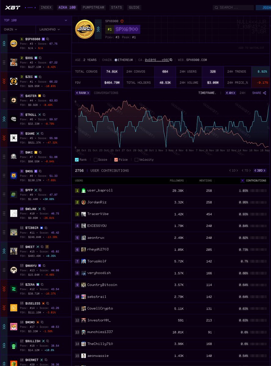Screen dimensions: 271x366
Task: Select the CONVERSATIONS chart view
Action: click(x=106, y=93)
